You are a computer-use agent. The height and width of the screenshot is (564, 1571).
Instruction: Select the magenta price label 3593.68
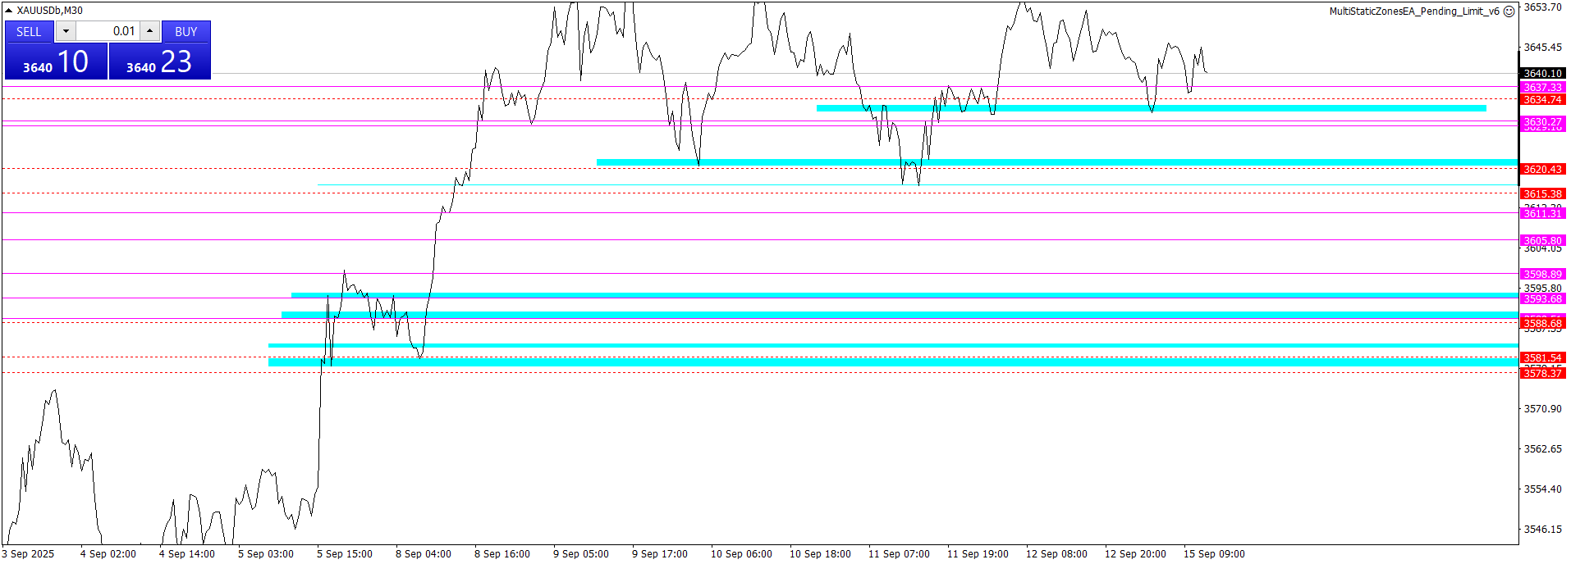coord(1543,298)
